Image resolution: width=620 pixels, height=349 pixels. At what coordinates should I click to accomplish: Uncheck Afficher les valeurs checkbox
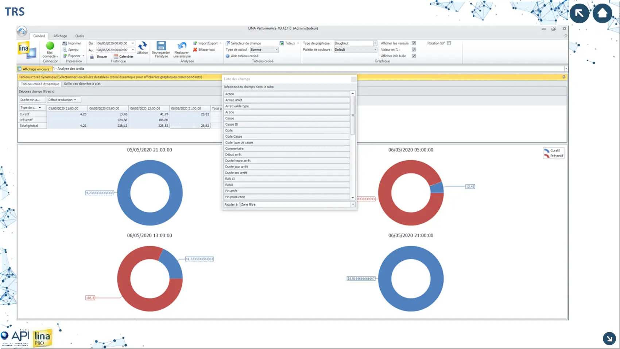tap(414, 43)
